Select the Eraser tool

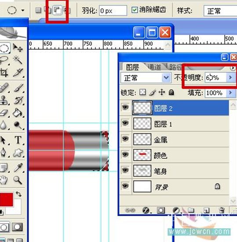(x=4, y=113)
